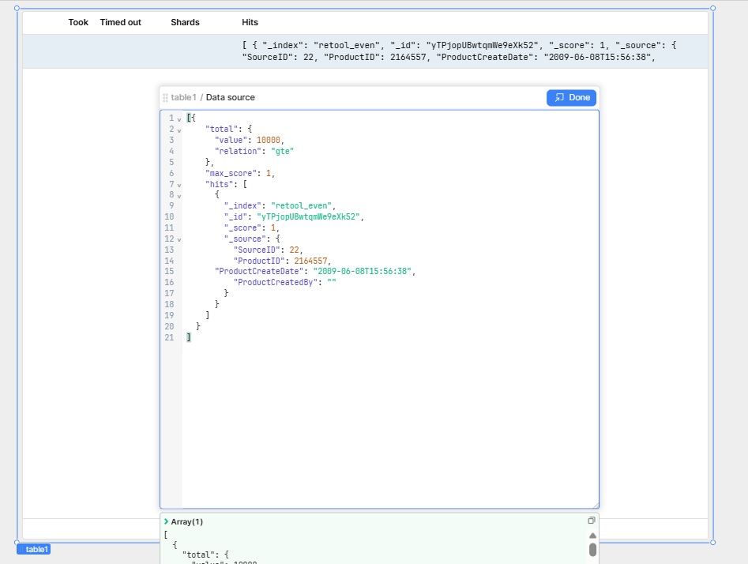This screenshot has height=564, width=748.
Task: Copy the Array(1) output preview
Action: tap(591, 521)
